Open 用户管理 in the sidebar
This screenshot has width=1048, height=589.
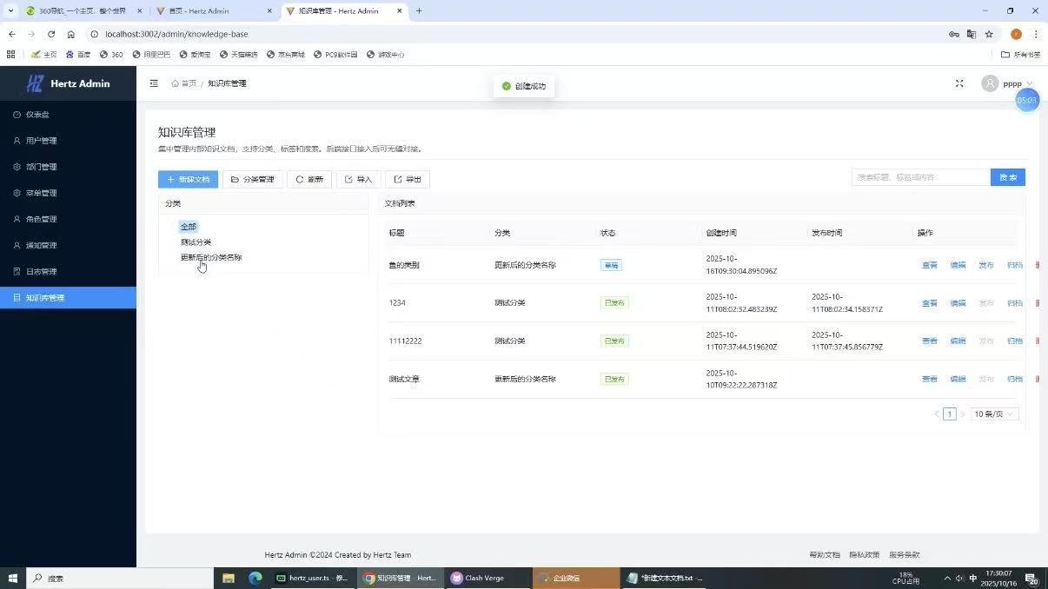[68, 141]
